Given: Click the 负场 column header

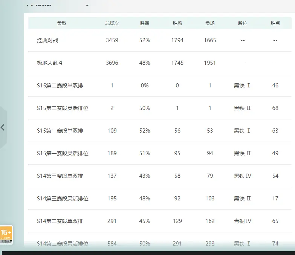Looking at the screenshot, I should (210, 23).
